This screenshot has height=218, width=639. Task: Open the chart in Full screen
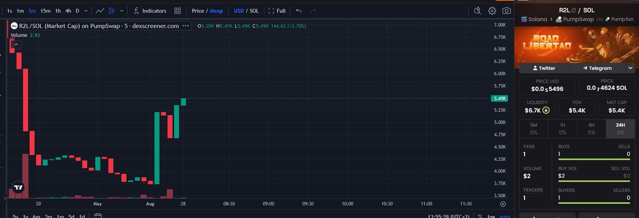(277, 11)
